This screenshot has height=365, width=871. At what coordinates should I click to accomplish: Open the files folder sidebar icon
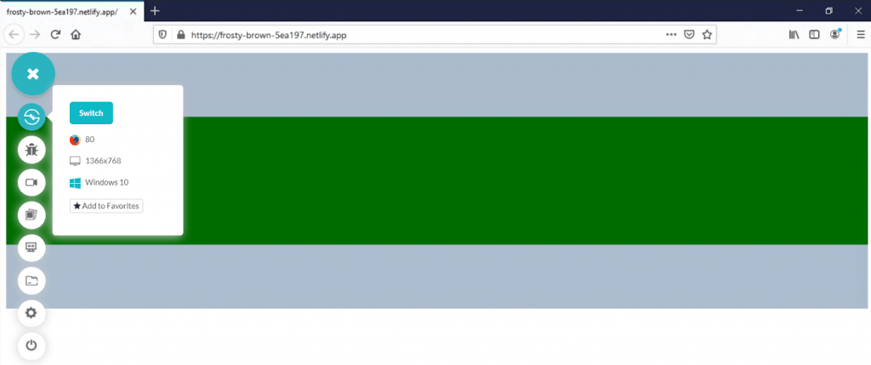[x=31, y=280]
